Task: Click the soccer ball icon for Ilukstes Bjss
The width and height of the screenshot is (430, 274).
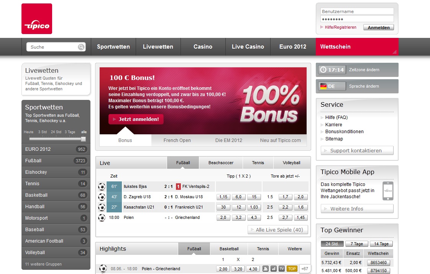Action: pyautogui.click(x=102, y=186)
